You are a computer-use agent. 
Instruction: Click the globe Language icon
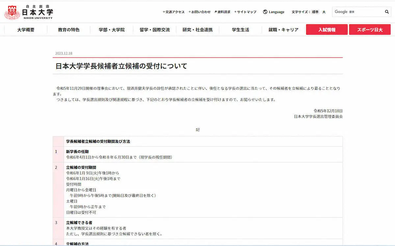[x=265, y=12]
